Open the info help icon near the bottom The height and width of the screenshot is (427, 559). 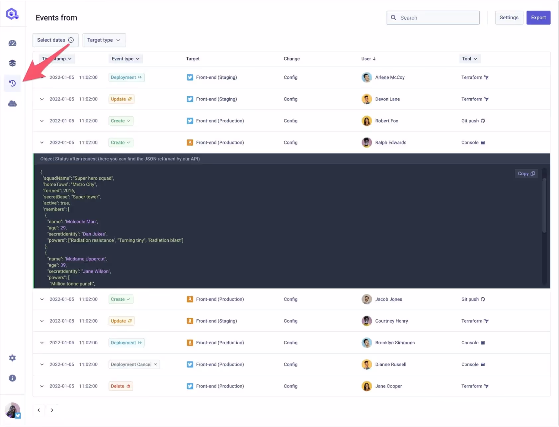12,378
